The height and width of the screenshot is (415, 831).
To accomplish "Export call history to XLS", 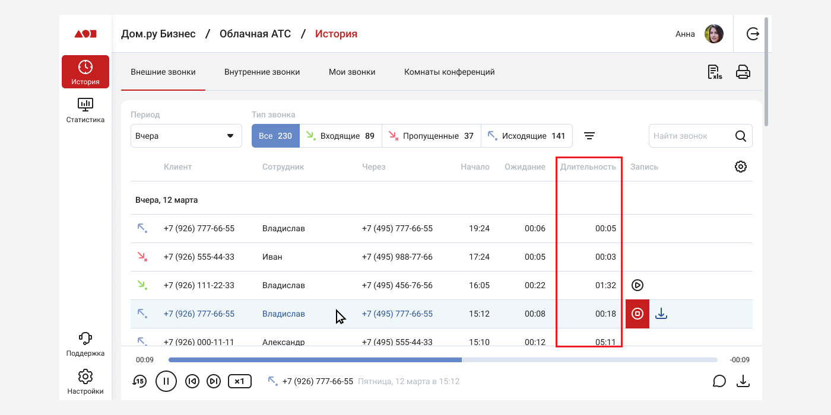I will (x=715, y=72).
